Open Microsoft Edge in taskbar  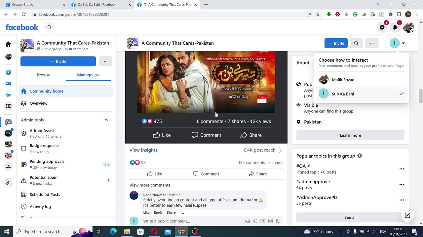tap(113, 231)
